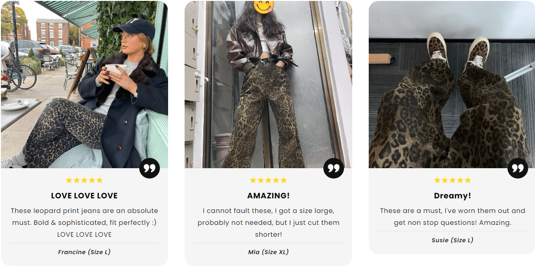The height and width of the screenshot is (266, 535).
Task: Click the Dreamy! review title
Action: point(453,196)
